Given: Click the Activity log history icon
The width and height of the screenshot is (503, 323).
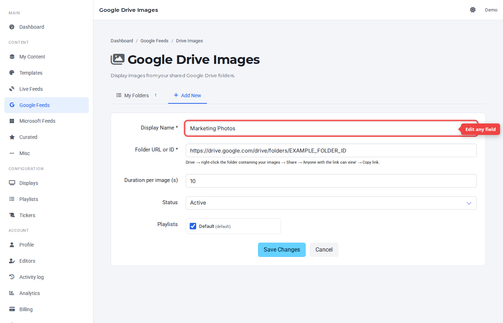Looking at the screenshot, I should click(x=12, y=277).
